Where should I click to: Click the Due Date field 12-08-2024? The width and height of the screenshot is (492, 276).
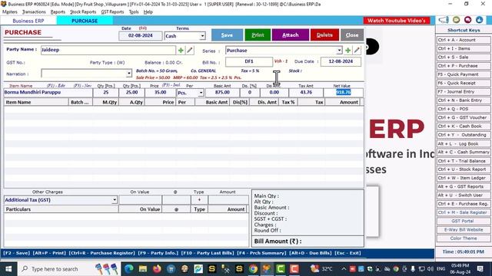point(341,61)
